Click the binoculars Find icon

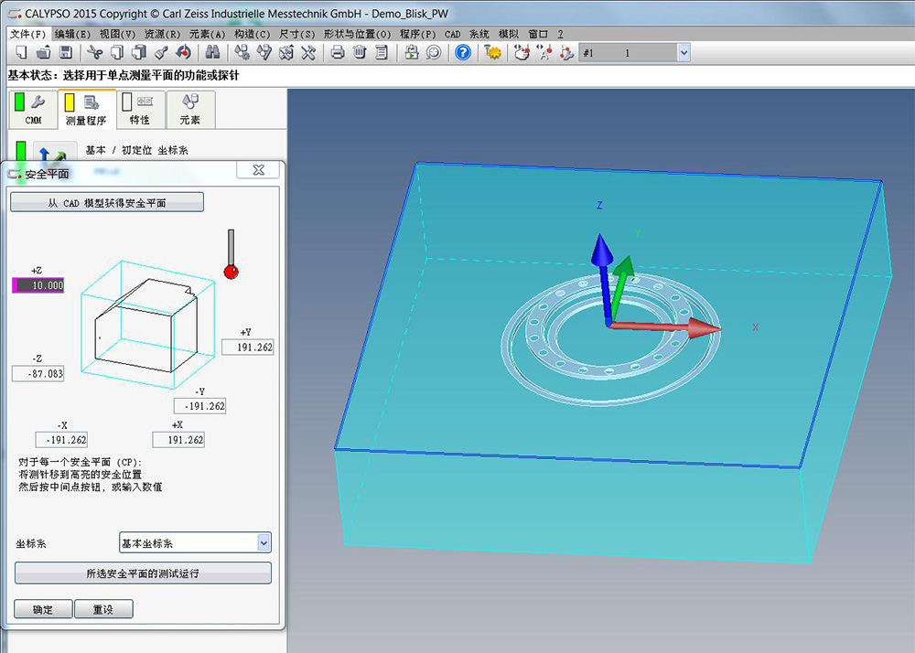tap(212, 53)
